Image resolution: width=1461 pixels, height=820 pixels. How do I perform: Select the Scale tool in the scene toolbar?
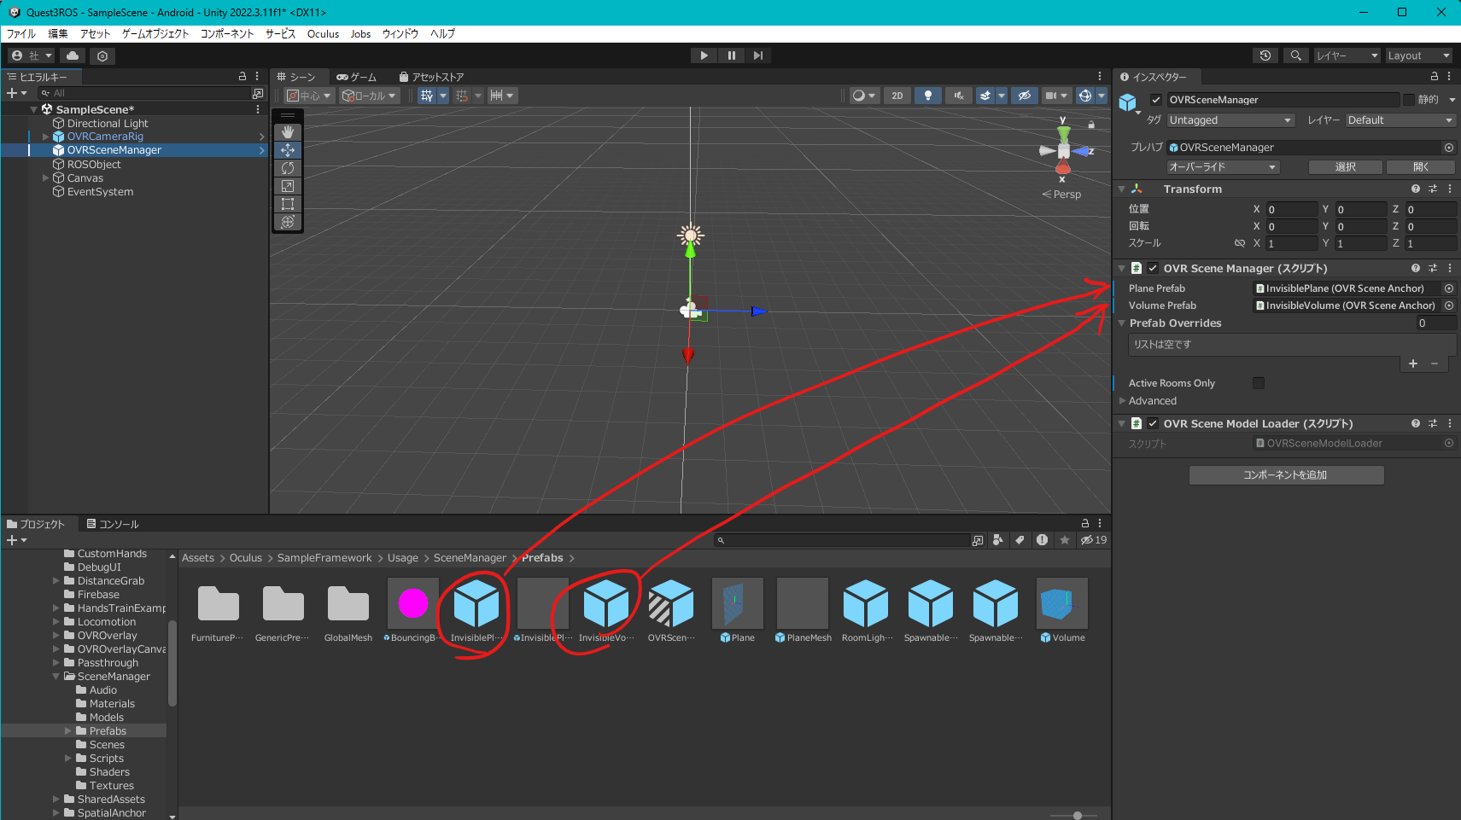point(288,186)
